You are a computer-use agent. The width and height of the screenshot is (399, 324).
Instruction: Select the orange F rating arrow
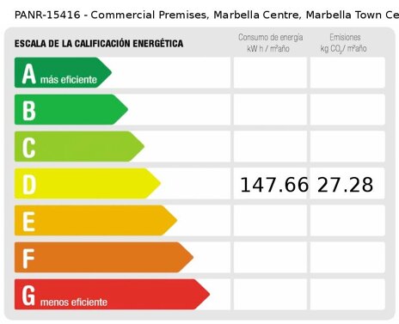pos(104,257)
